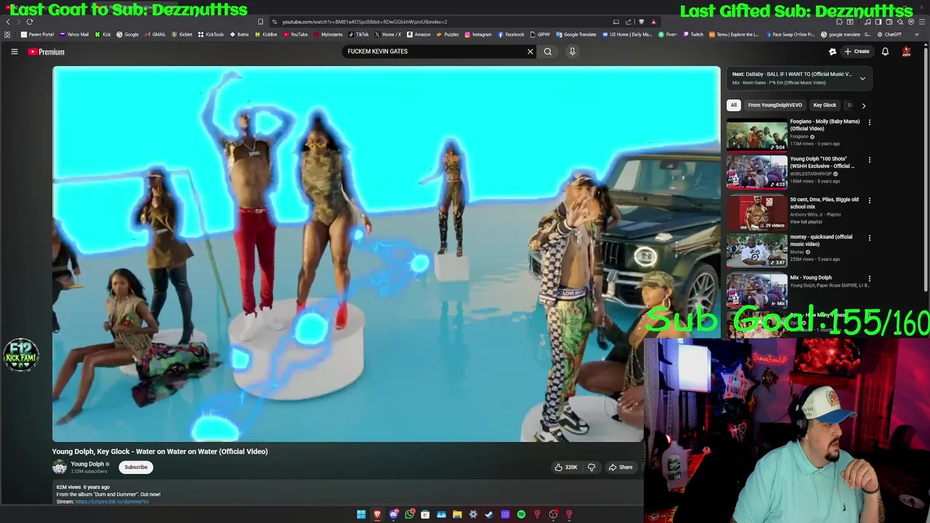Screen dimensions: 930x523
Task: Like the video with thumbs up
Action: coord(566,467)
